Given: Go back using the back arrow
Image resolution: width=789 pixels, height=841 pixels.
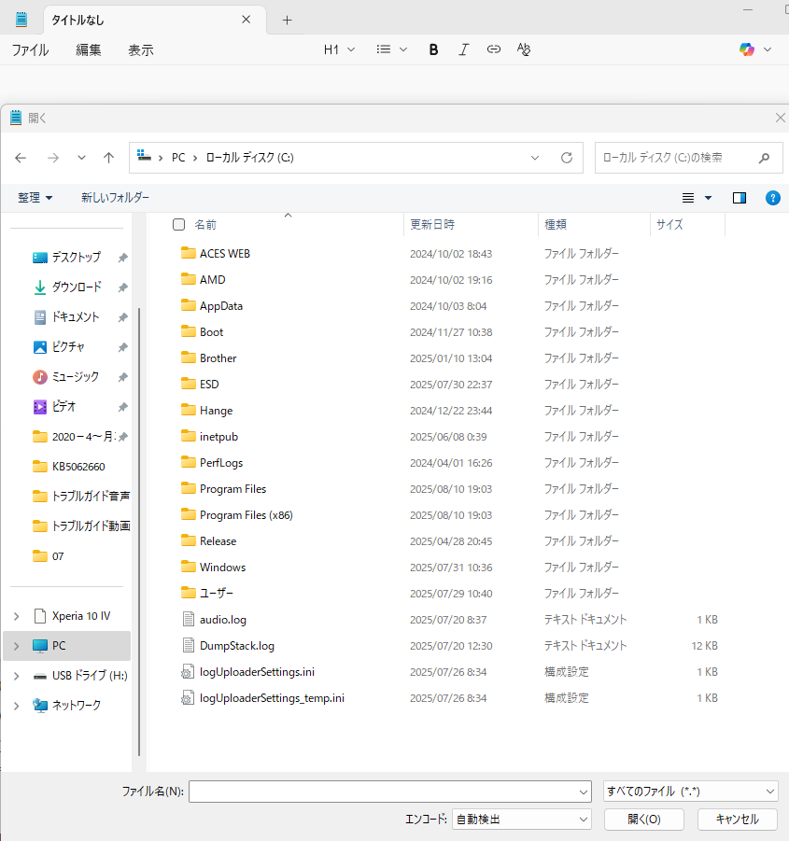Looking at the screenshot, I should (x=21, y=158).
